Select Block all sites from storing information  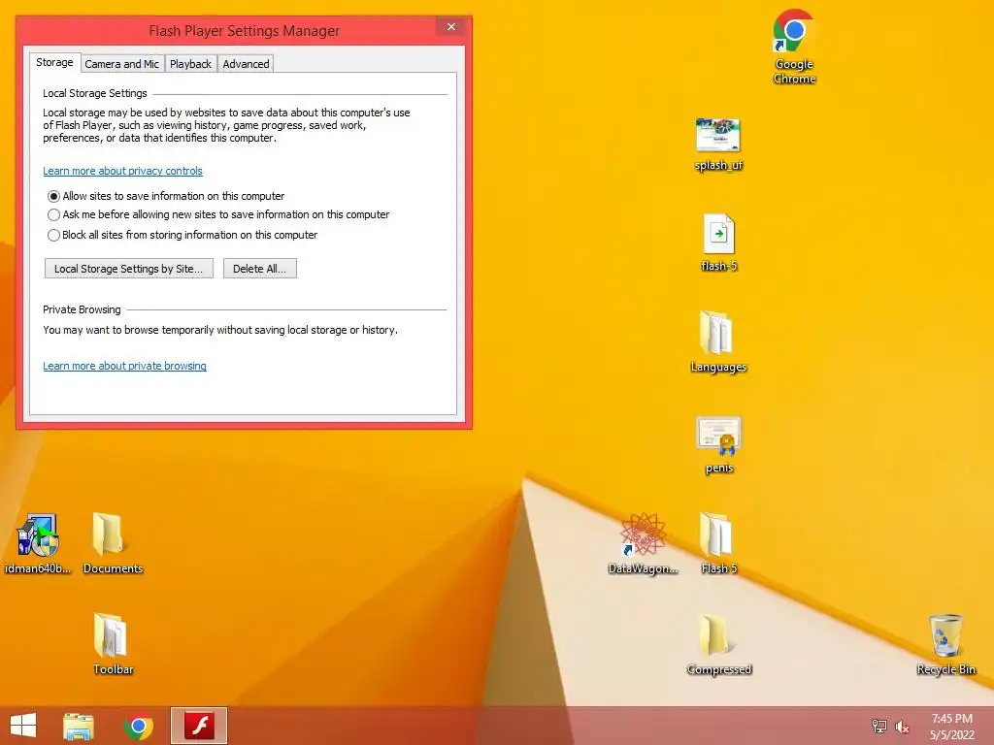(182, 235)
